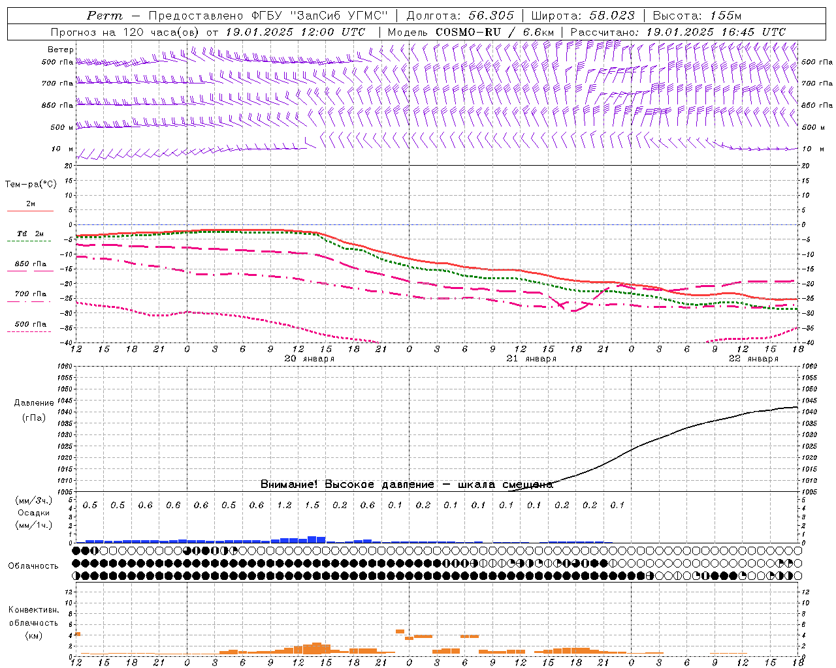Click the "Ветер" wind panel label
The height and width of the screenshot is (668, 836).
pyautogui.click(x=61, y=50)
